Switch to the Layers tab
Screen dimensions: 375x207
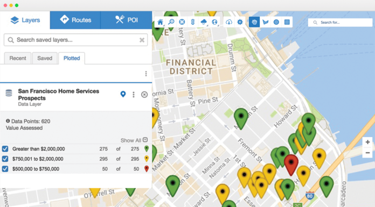(x=25, y=20)
